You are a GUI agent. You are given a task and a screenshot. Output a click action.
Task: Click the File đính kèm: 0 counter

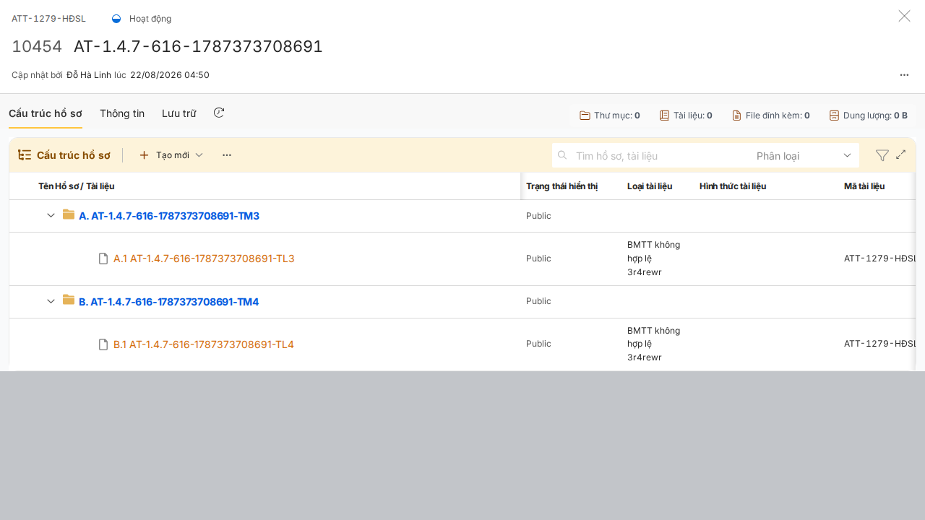(770, 116)
